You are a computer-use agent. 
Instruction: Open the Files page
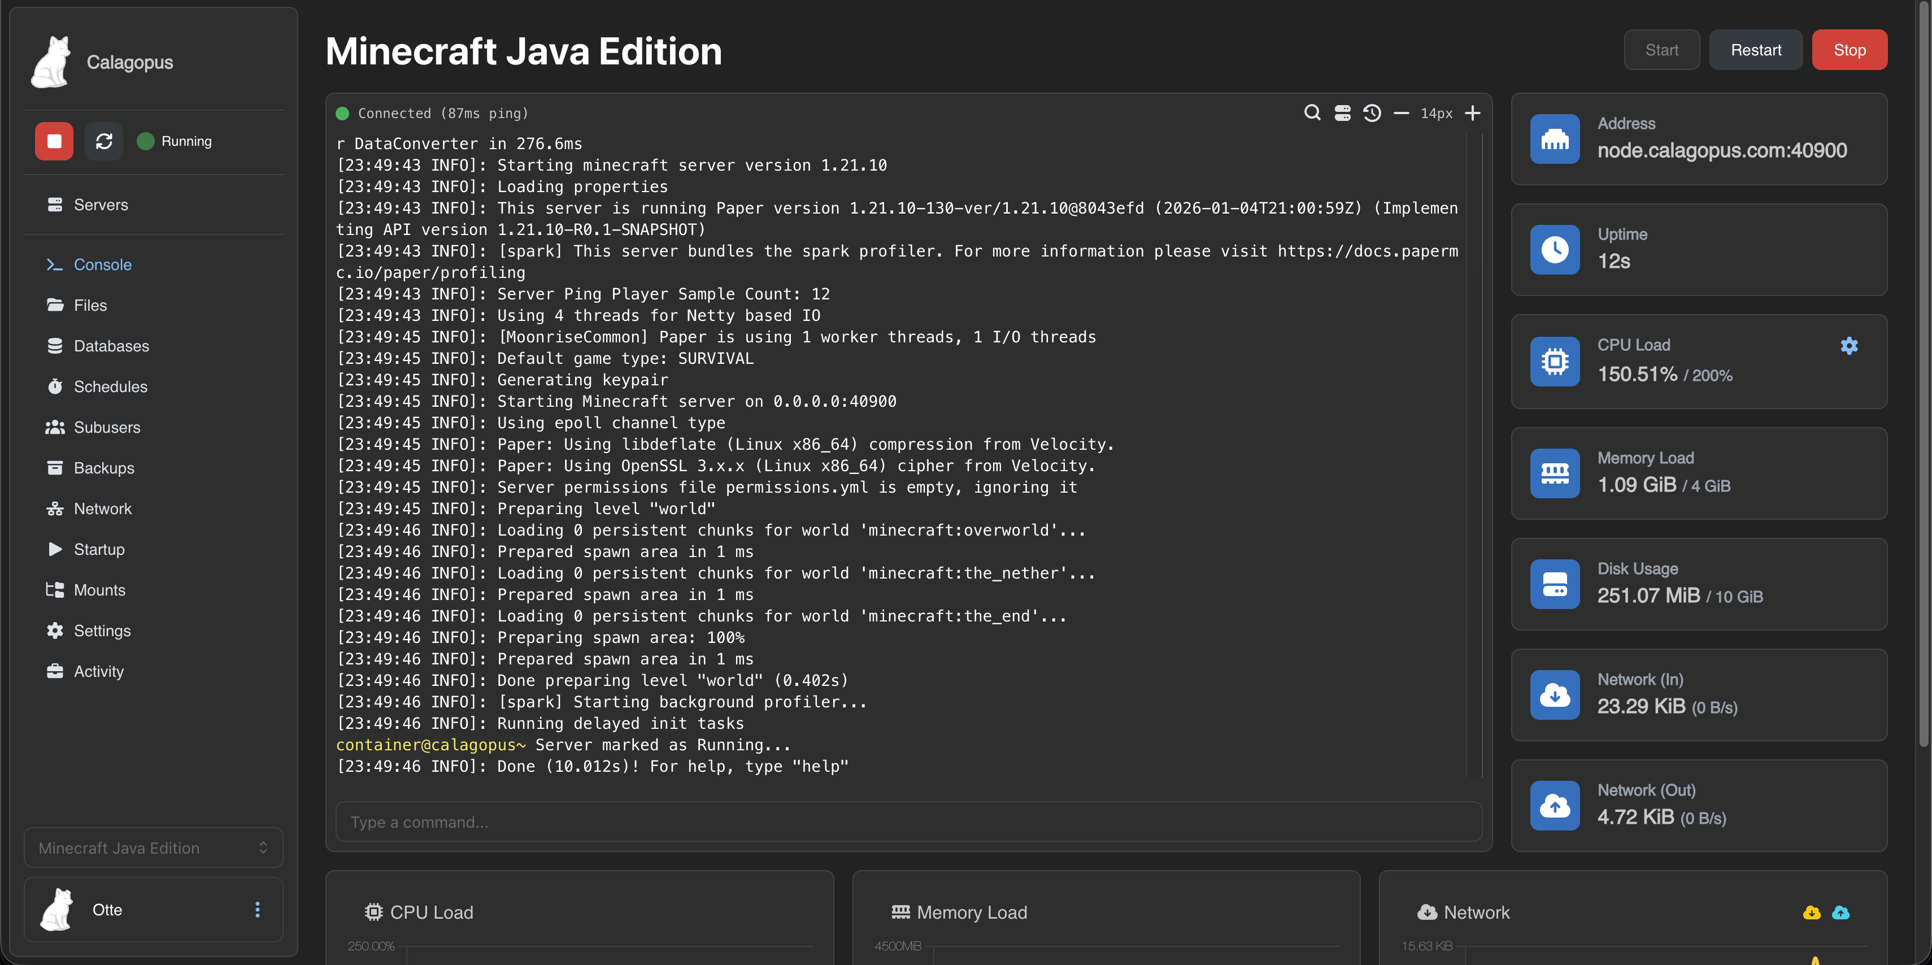pyautogui.click(x=90, y=306)
